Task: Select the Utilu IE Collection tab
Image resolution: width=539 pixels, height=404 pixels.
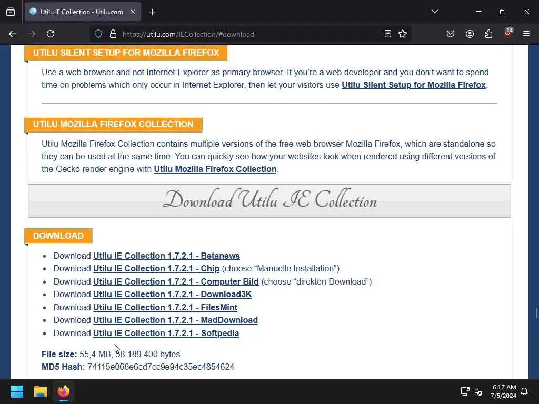Action: [83, 12]
